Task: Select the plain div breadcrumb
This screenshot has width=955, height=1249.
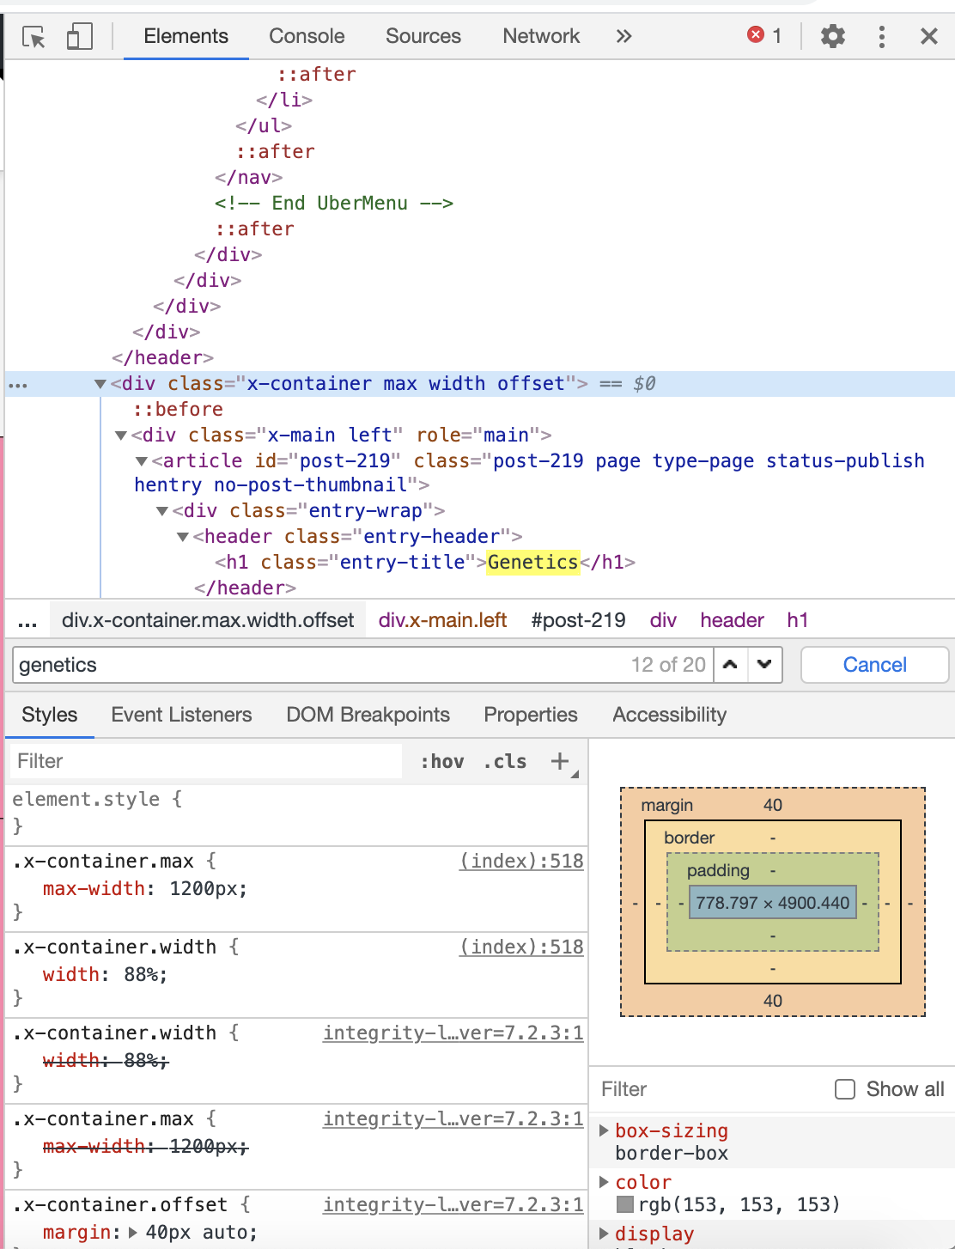Action: (x=663, y=620)
